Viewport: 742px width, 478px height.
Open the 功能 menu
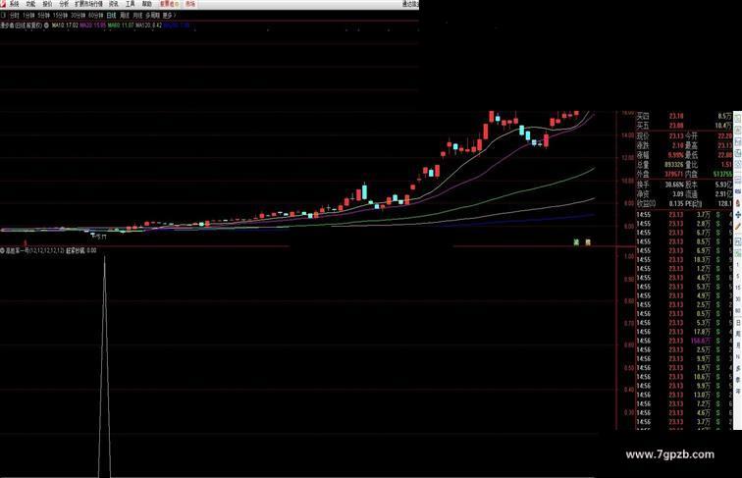(30, 4)
